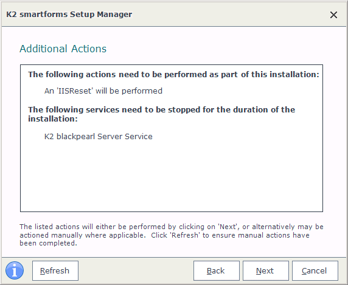Go back with the Back button
The height and width of the screenshot is (285, 348).
217,270
